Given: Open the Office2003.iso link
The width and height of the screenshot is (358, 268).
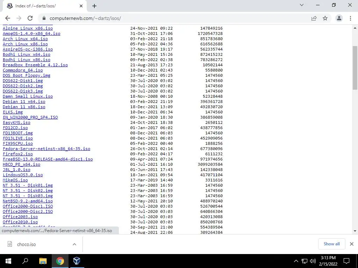Looking at the screenshot, I should point(20,217).
